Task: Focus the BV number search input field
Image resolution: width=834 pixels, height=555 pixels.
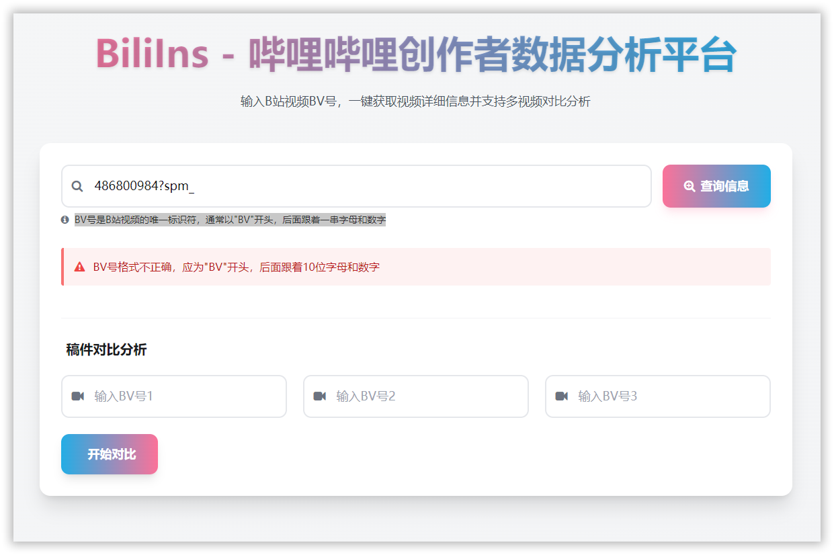Action: click(x=356, y=186)
